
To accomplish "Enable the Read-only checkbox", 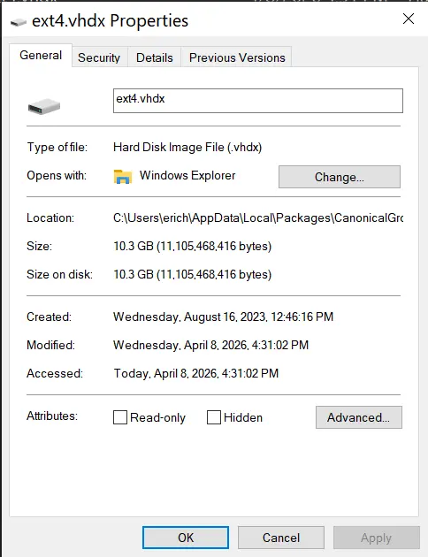I will 120,417.
